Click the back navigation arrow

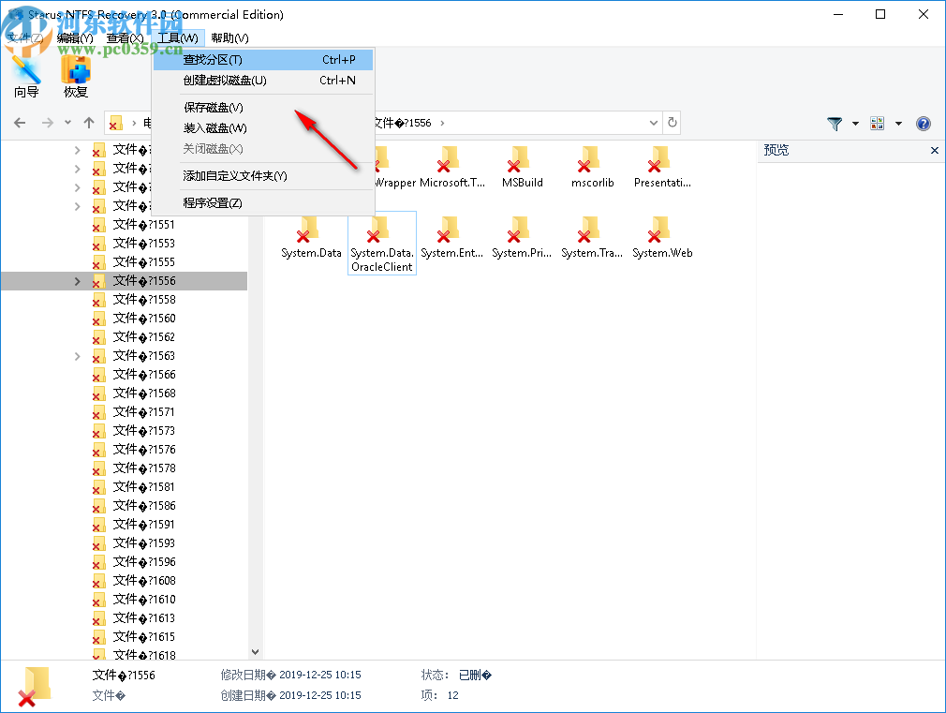(x=19, y=123)
